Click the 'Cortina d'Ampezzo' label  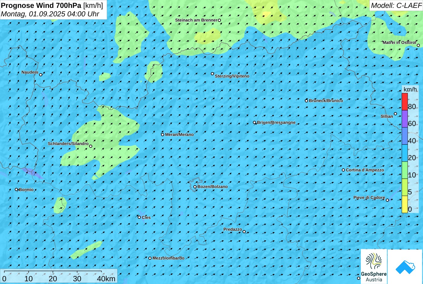point(365,170)
